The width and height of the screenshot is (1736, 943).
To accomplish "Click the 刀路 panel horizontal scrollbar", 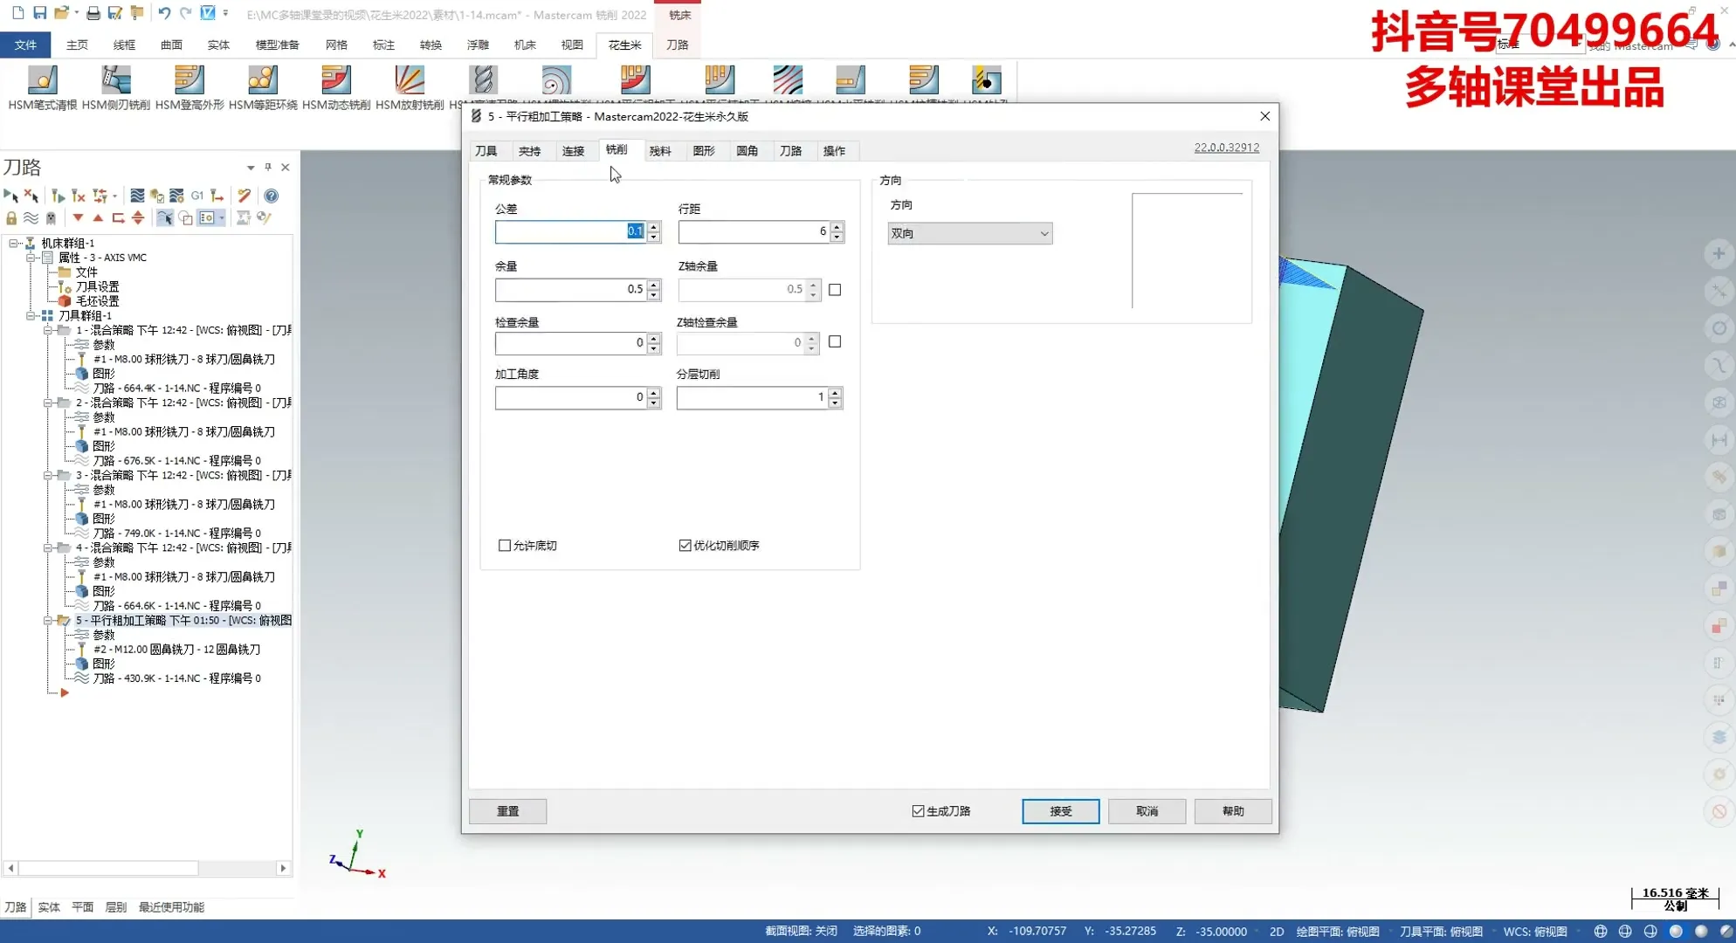I will coord(109,868).
